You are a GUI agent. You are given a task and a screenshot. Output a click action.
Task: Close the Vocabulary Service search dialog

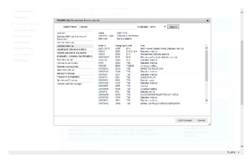(207, 20)
